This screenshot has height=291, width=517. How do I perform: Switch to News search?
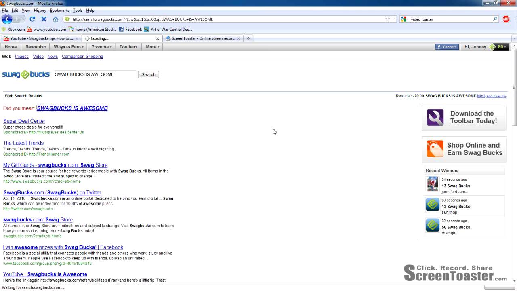(53, 57)
